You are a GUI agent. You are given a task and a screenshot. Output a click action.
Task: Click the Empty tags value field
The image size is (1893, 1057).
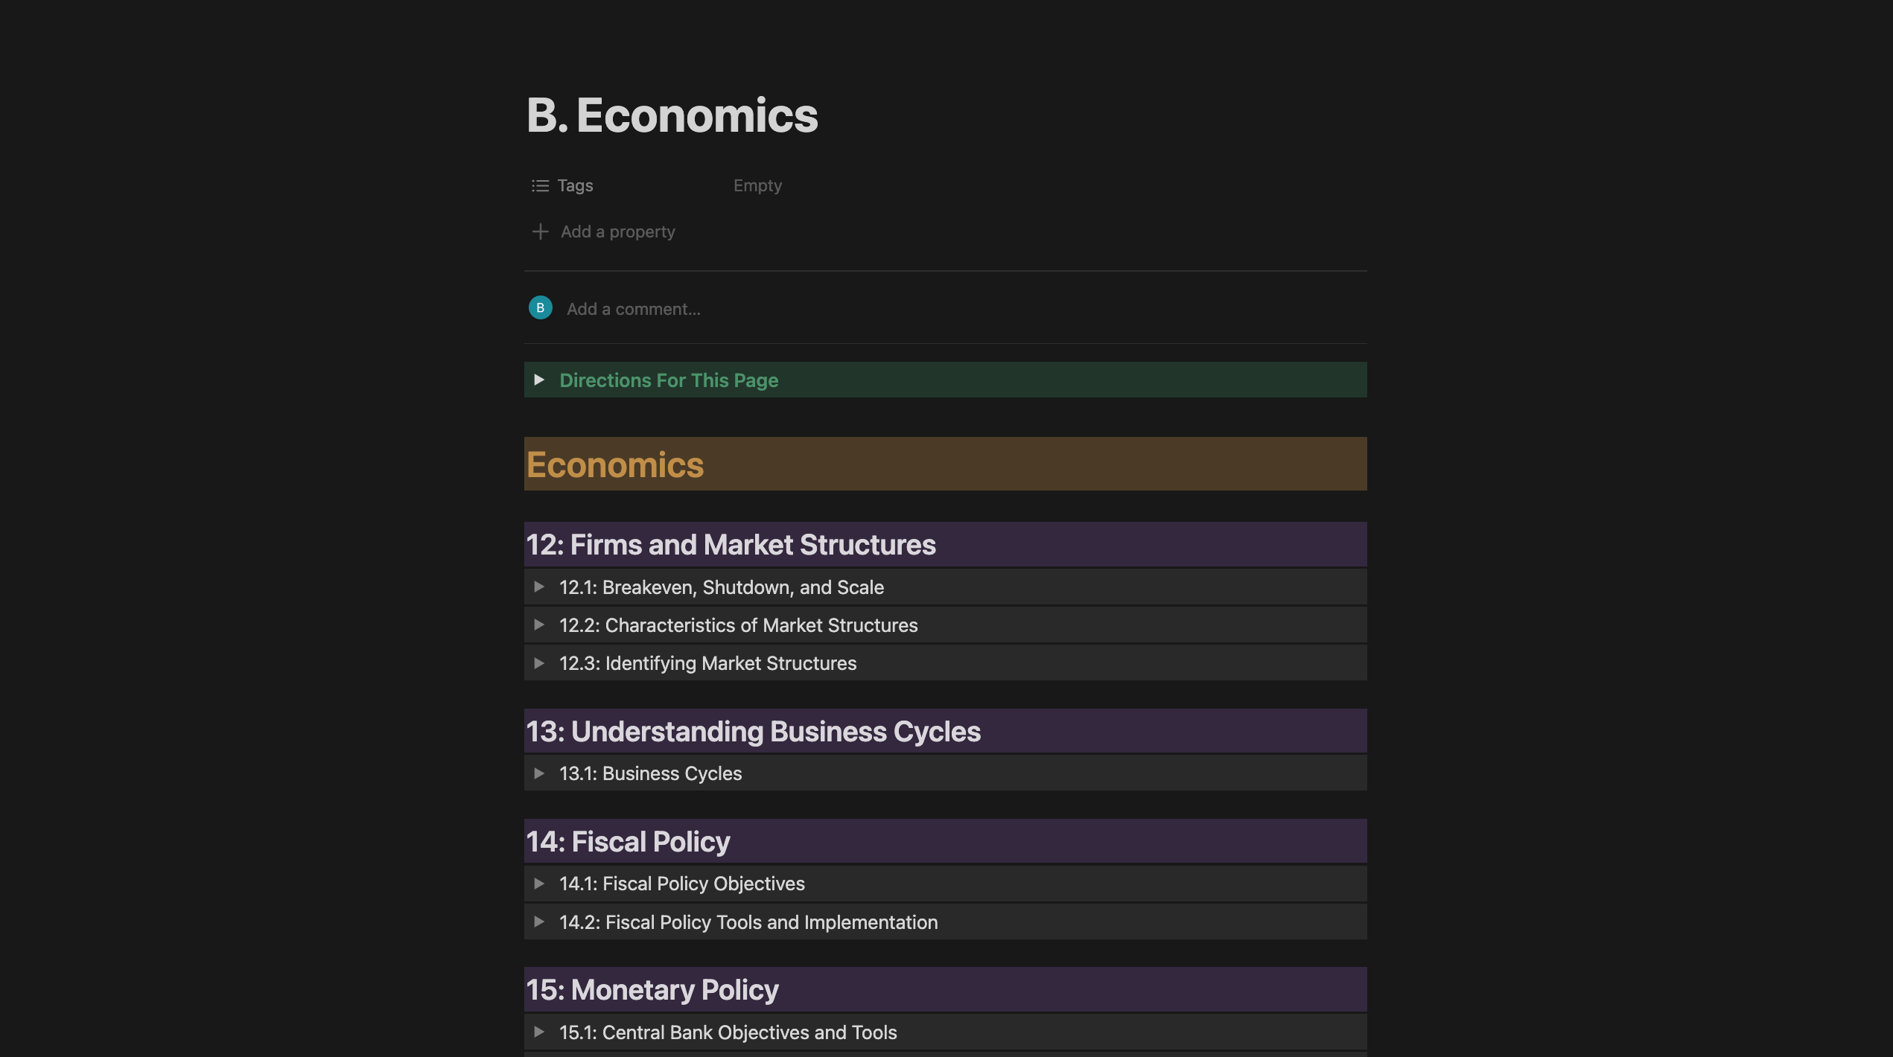[757, 185]
